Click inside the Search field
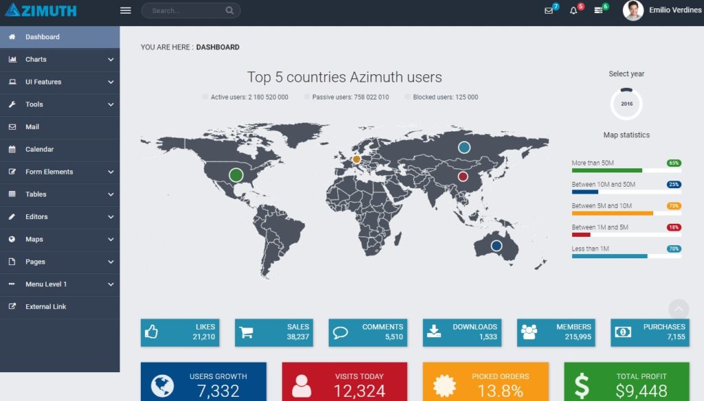Image resolution: width=704 pixels, height=401 pixels. [186, 10]
